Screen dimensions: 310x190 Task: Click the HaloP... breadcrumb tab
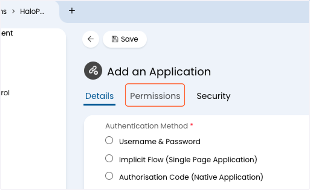[32, 12]
